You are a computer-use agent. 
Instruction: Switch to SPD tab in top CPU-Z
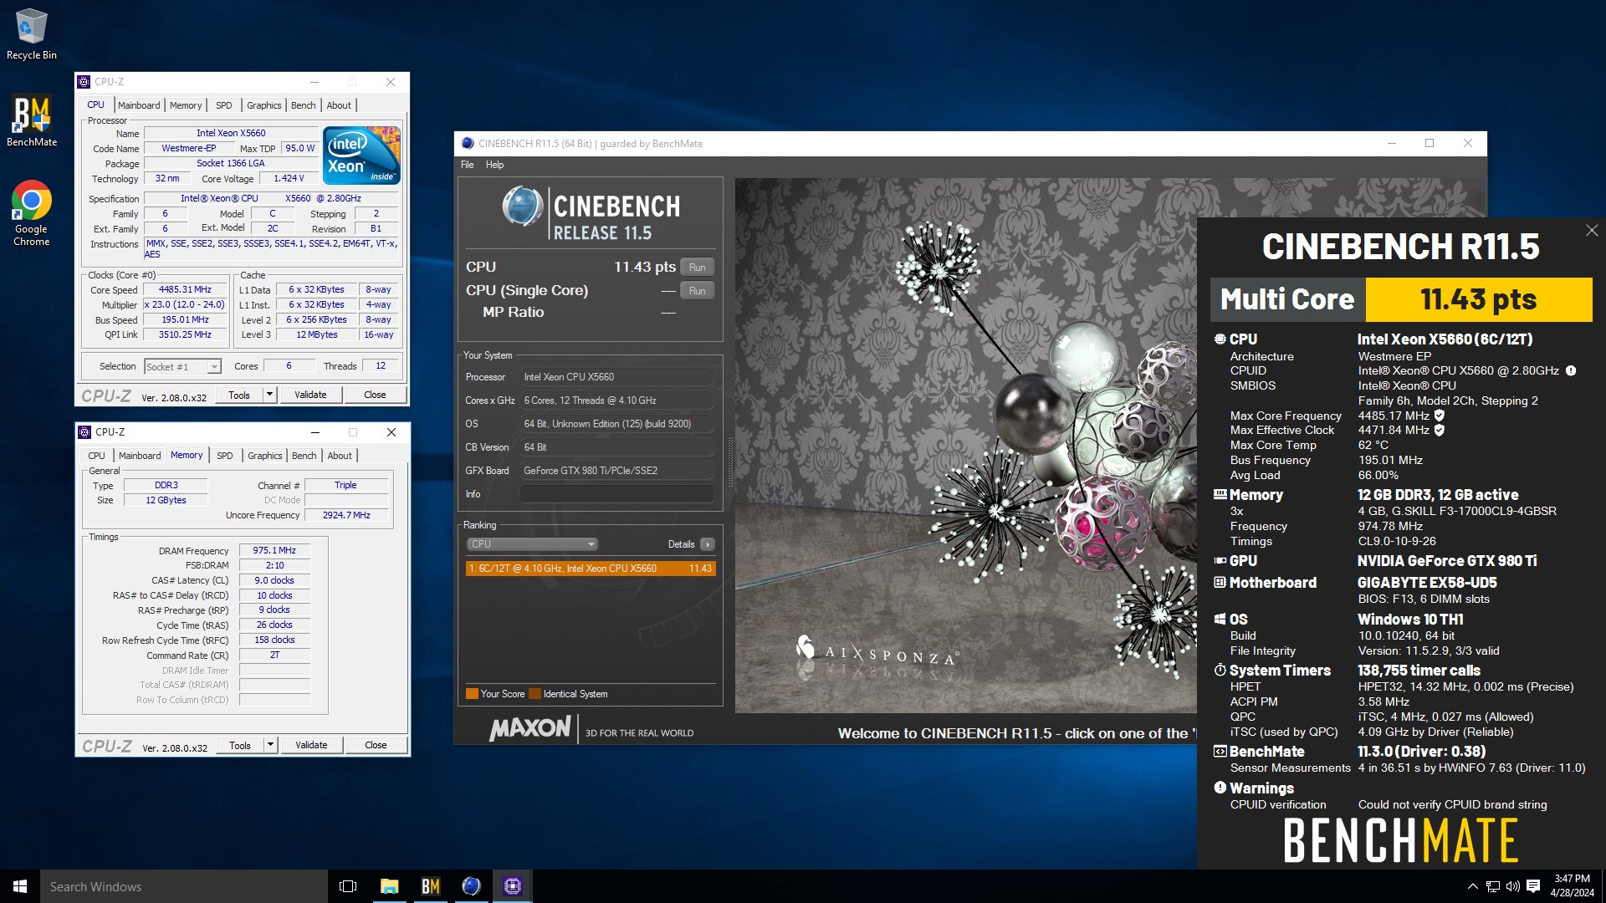click(x=224, y=105)
